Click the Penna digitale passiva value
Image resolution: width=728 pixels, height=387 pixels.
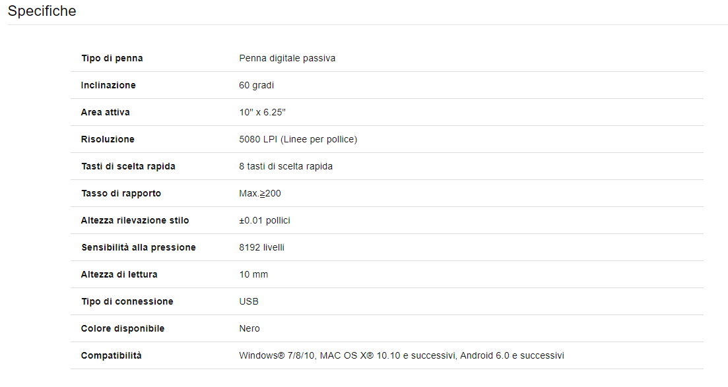287,58
